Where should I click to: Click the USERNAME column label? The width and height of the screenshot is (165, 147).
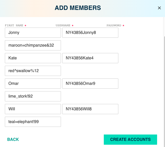[63, 25]
